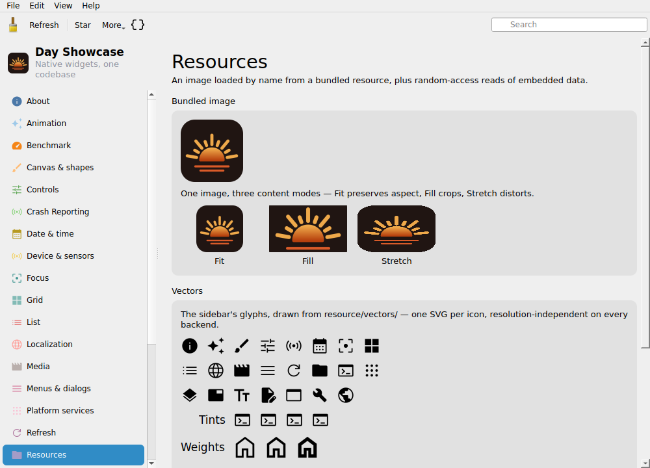Click the first Tints terminal icon
This screenshot has height=468, width=650.
click(x=242, y=420)
